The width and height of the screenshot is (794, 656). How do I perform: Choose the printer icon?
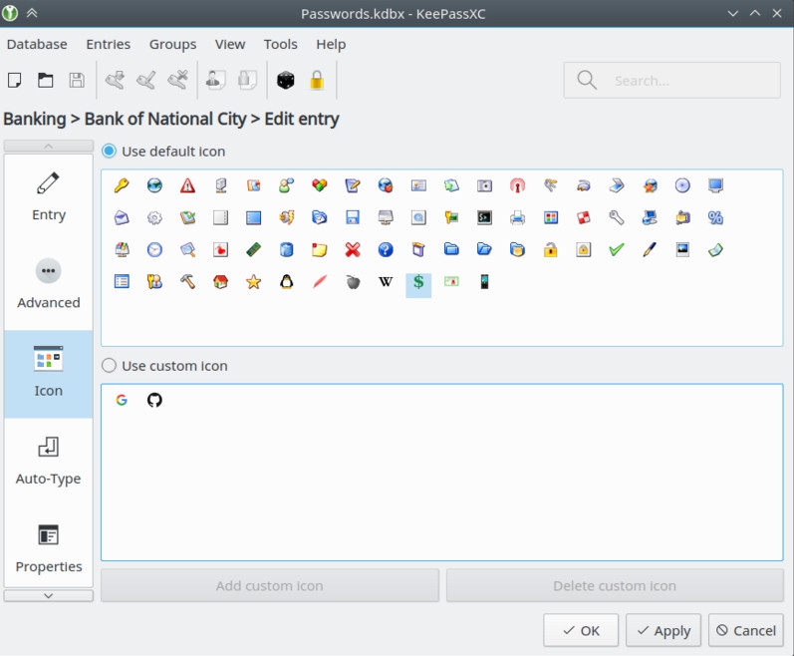pyautogui.click(x=517, y=217)
